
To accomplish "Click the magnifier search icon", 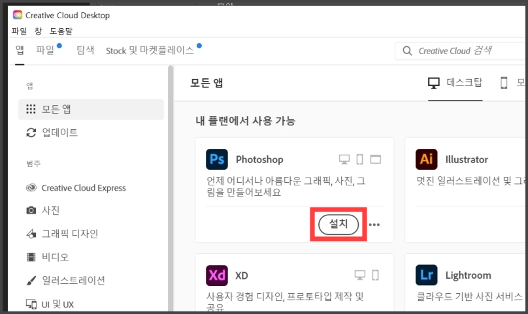I will (x=408, y=51).
